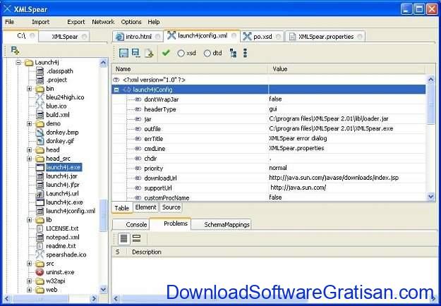Open the intro.html document tab
This screenshot has width=441, height=306.
[x=138, y=37]
